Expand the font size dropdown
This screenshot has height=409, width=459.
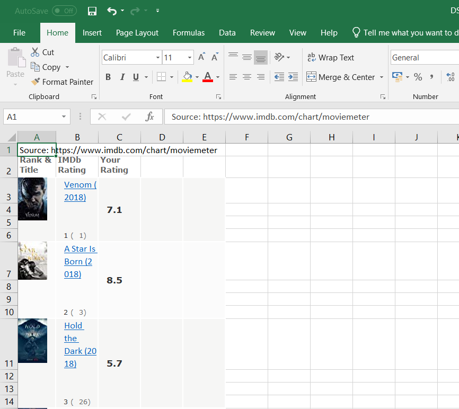[x=190, y=58]
